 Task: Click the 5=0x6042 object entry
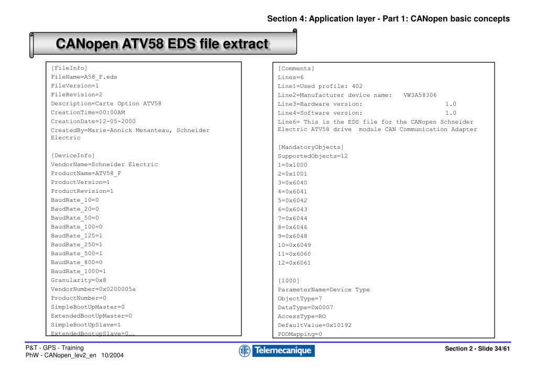292,200
